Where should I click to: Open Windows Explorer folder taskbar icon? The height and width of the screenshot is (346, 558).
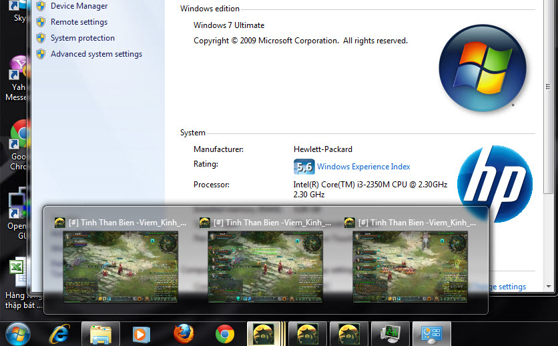click(x=101, y=334)
